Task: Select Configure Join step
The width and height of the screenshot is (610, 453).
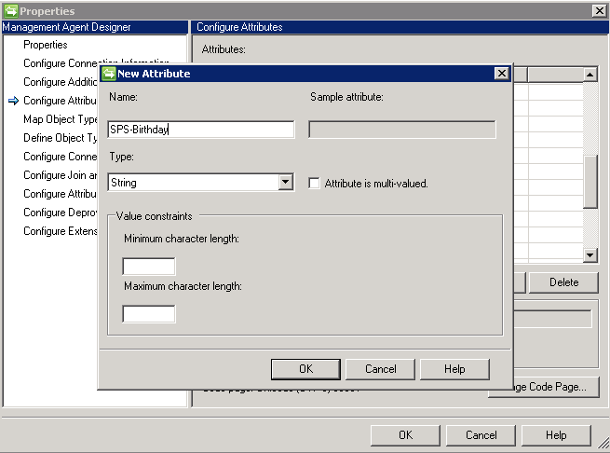Action: point(60,175)
